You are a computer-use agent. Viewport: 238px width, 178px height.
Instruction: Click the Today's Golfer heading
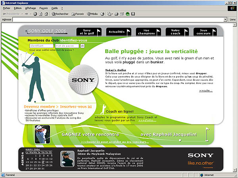(116, 70)
